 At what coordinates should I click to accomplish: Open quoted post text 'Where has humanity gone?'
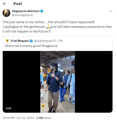[23, 46]
